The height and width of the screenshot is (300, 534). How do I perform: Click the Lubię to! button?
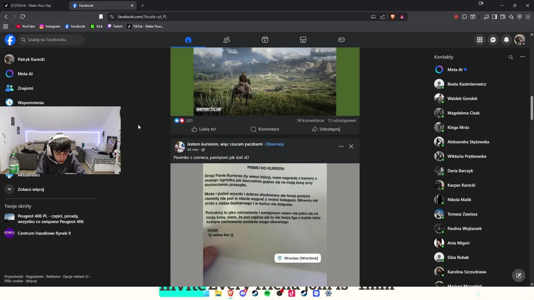204,129
